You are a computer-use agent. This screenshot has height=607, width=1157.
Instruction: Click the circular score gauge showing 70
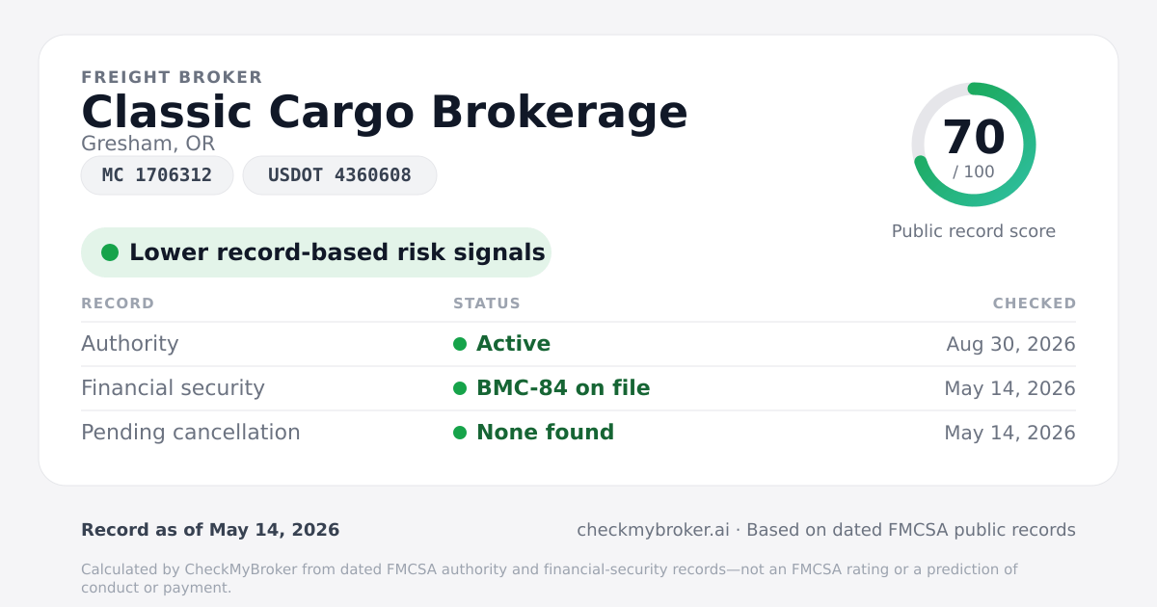(974, 145)
